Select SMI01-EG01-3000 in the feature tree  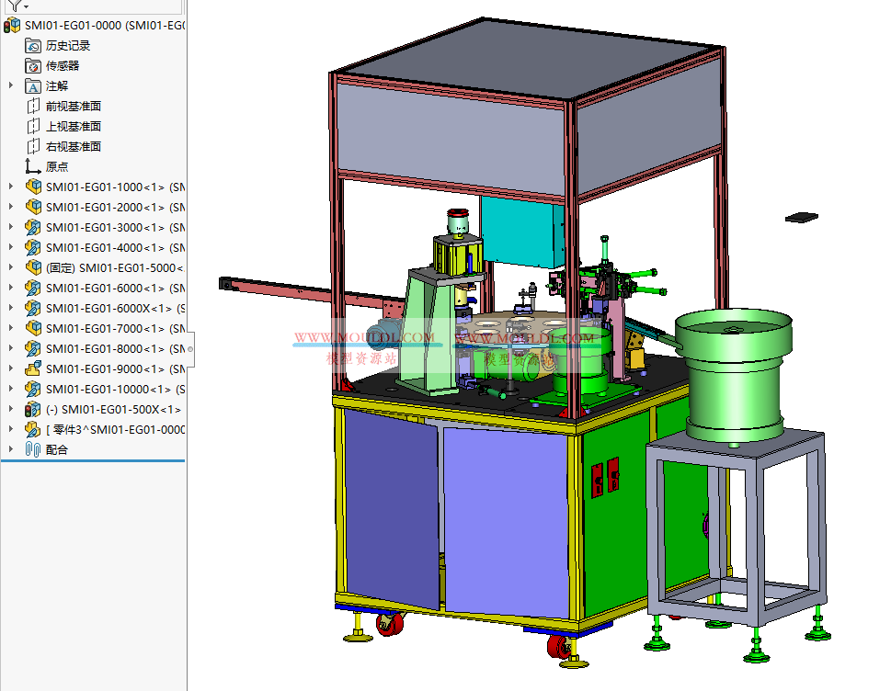click(105, 227)
